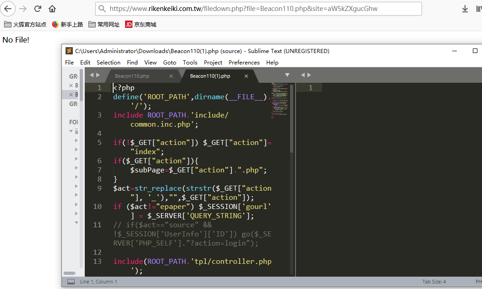Close the Beacon110(1).php tab
Image resolution: width=482 pixels, height=289 pixels.
pyautogui.click(x=246, y=76)
